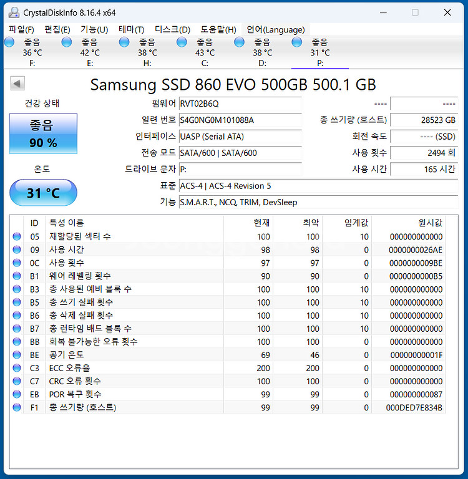Click the CrystalDiskInfo app icon in title bar
This screenshot has width=468, height=479.
point(13,12)
